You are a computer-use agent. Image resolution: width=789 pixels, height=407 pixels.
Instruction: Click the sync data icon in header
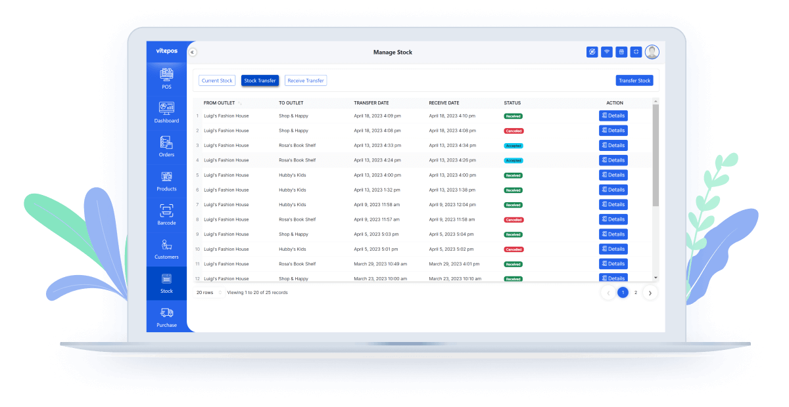pyautogui.click(x=592, y=52)
